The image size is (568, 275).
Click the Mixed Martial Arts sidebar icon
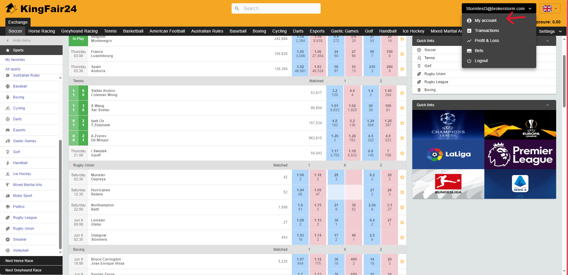8,185
